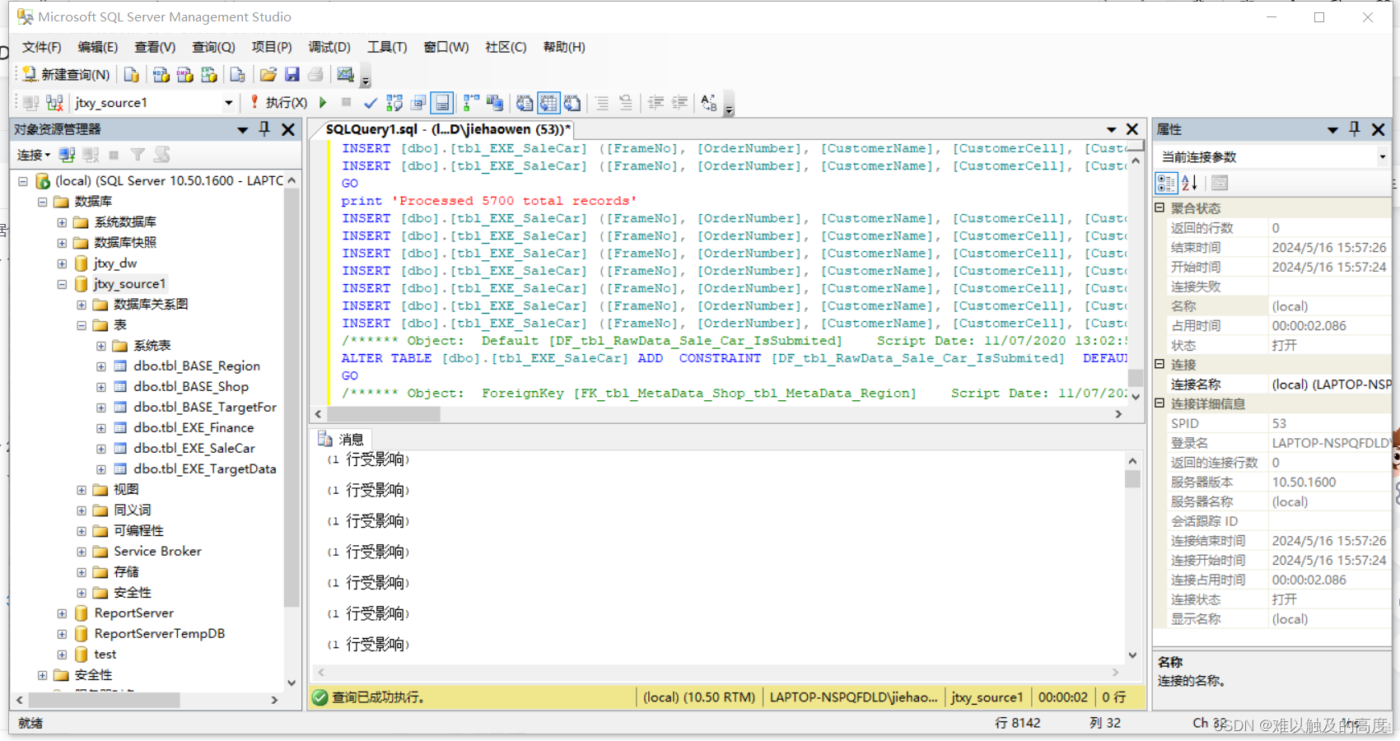Open the Tools (工具) menu
The width and height of the screenshot is (1400, 741).
pyautogui.click(x=387, y=47)
